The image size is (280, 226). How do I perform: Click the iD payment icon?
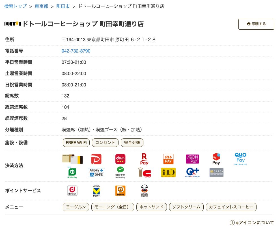[x=168, y=173]
